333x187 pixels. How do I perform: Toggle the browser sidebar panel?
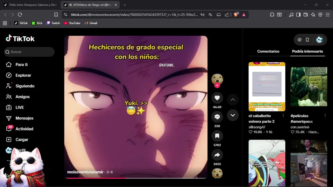pyautogui.click(x=298, y=15)
